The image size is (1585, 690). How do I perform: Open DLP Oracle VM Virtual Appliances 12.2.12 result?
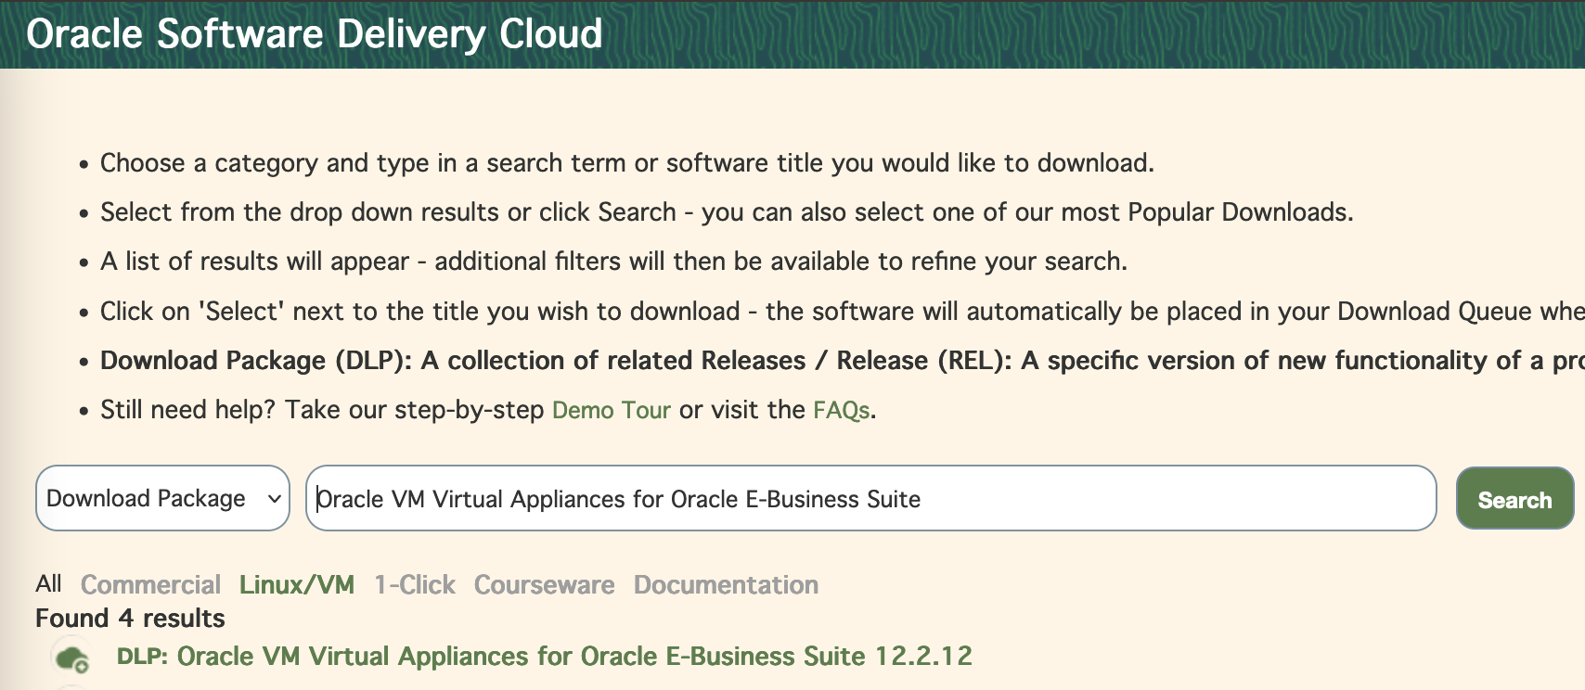pyautogui.click(x=545, y=657)
